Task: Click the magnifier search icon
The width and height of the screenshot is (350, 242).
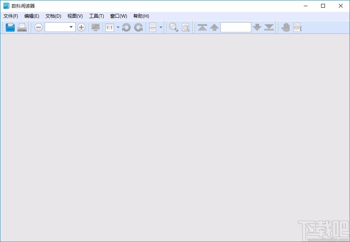Action: tap(174, 27)
